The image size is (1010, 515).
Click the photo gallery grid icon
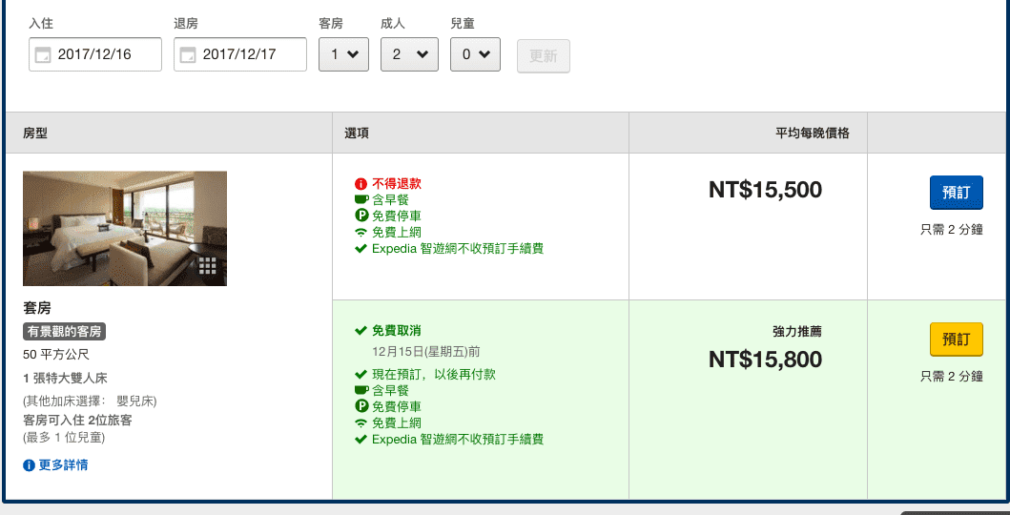tap(207, 266)
